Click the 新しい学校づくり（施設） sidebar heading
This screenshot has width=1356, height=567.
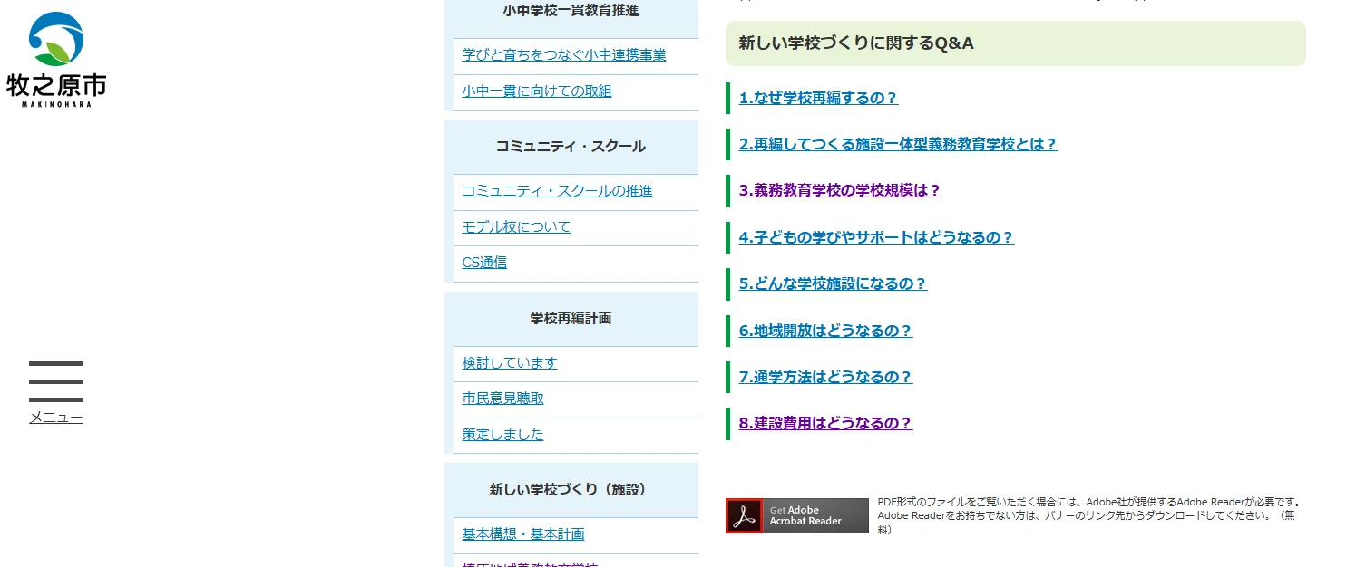571,490
